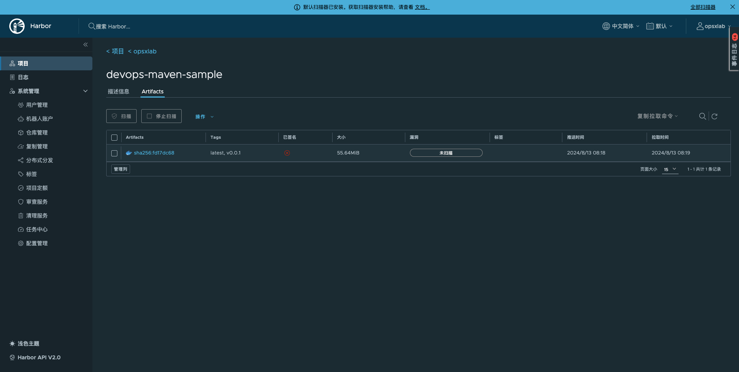Open artifact sha256:fd17dc68 link
The height and width of the screenshot is (372, 739).
point(154,153)
